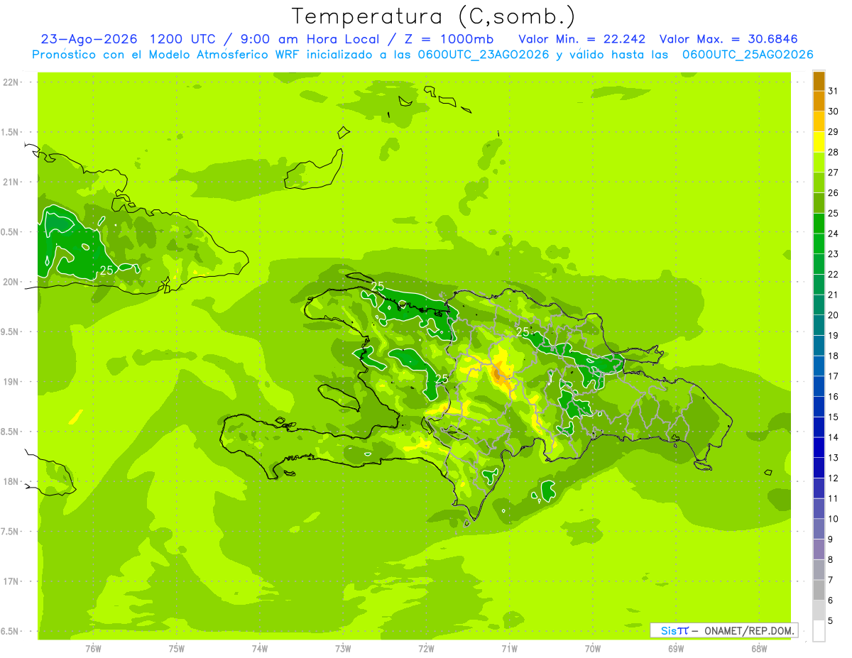Click the '70W' longitude label
852x658 pixels.
[593, 649]
